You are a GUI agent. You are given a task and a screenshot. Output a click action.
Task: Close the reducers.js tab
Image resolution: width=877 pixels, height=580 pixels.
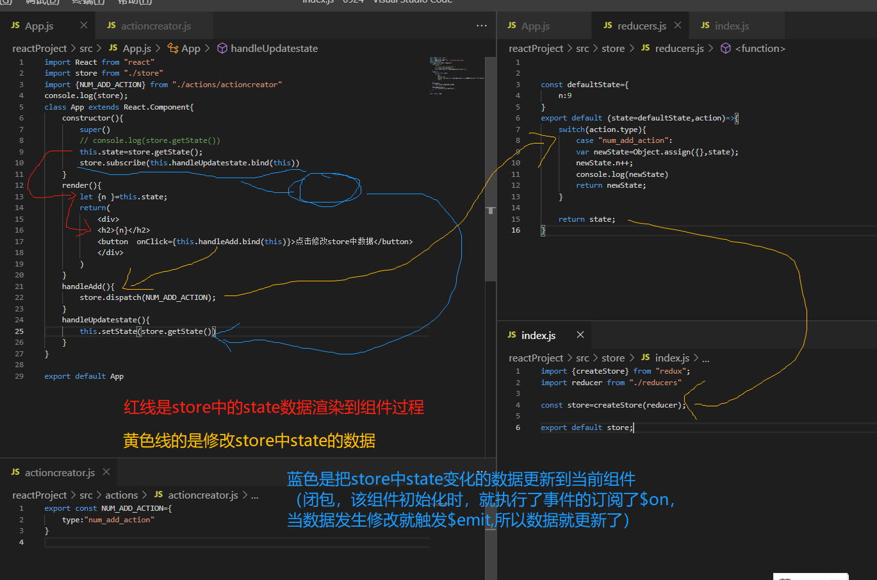coord(678,25)
